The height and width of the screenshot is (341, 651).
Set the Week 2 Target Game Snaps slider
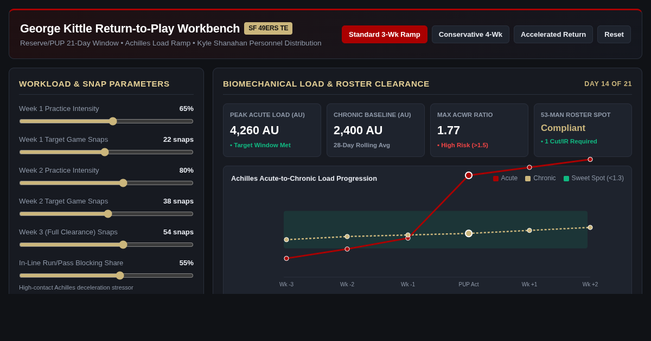(106, 214)
